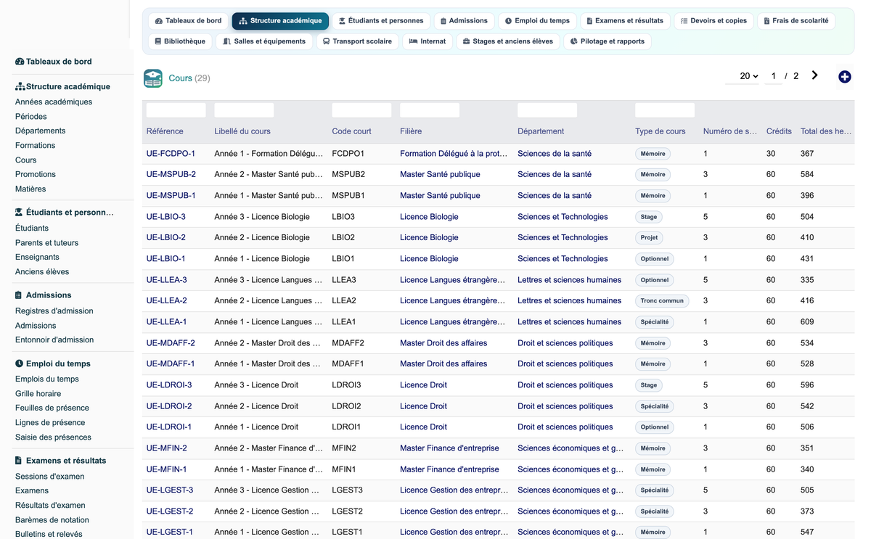Image resolution: width=871 pixels, height=539 pixels.
Task: Click the chart icon on the Pilotage et rapports tab
Action: pyautogui.click(x=574, y=41)
